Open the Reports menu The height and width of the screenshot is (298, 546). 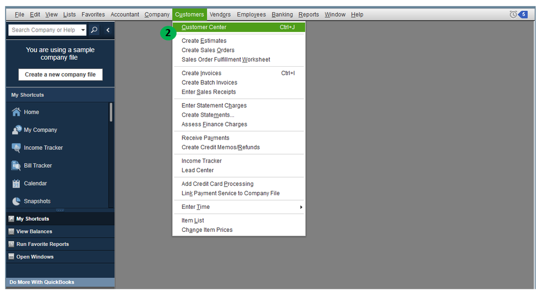pyautogui.click(x=309, y=14)
